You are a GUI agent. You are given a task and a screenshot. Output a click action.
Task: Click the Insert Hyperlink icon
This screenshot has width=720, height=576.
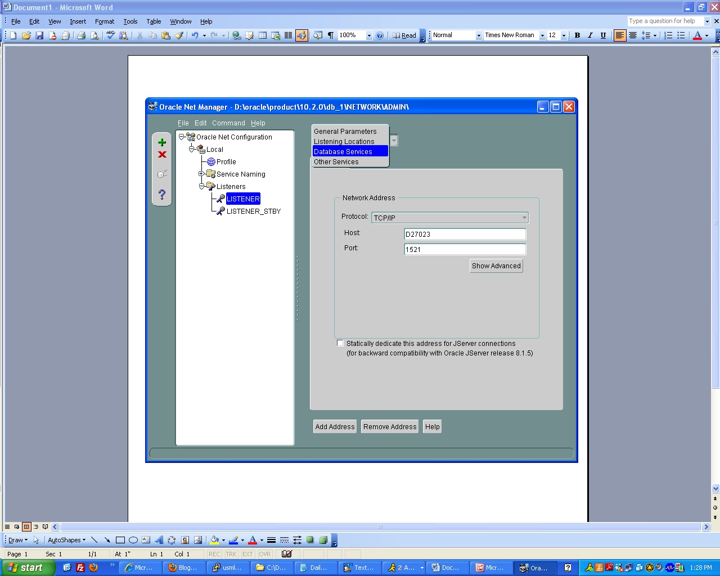(237, 35)
